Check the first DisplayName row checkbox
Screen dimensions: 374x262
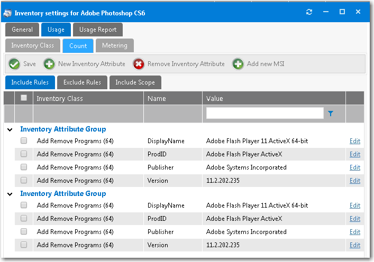(x=24, y=141)
